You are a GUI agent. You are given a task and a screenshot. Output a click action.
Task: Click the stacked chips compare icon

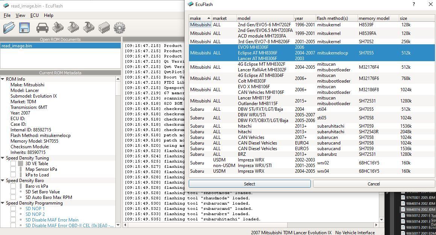tap(104, 28)
